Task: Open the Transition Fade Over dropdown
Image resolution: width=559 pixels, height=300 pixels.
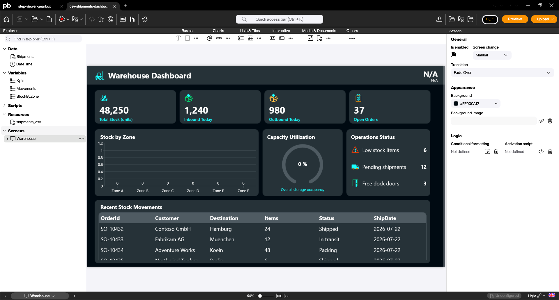Action: [x=502, y=73]
